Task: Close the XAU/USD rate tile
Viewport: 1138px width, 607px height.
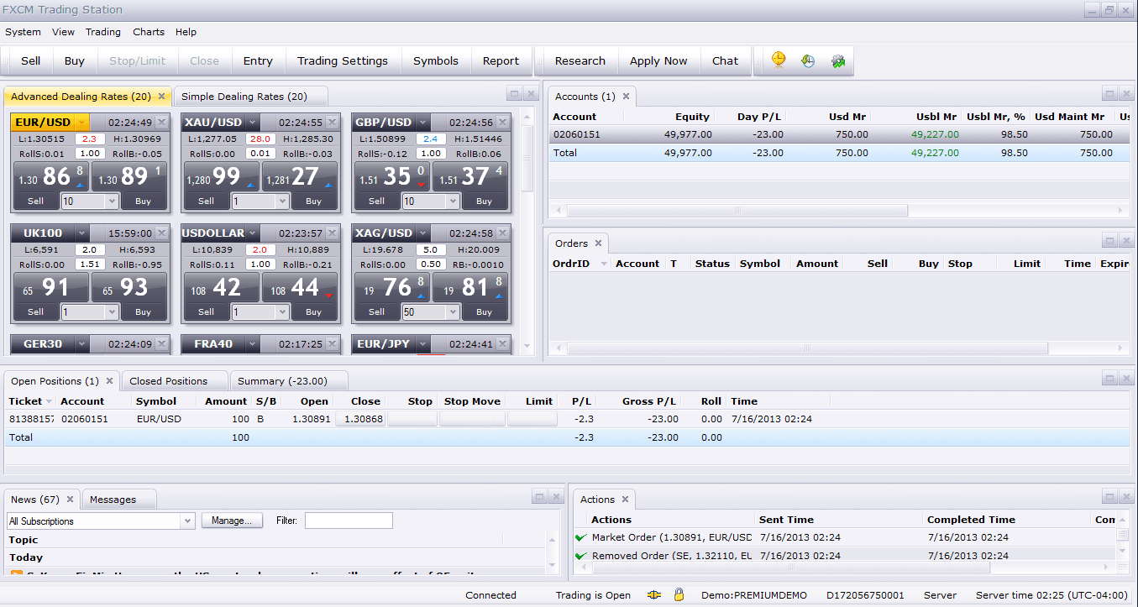Action: (333, 123)
